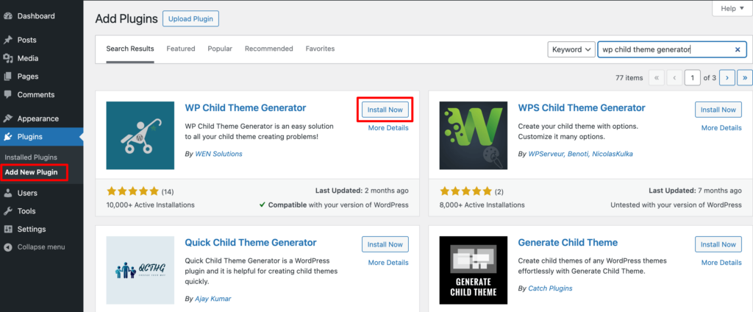This screenshot has height=312, width=753.
Task: Go to previous page of results
Action: pos(674,77)
